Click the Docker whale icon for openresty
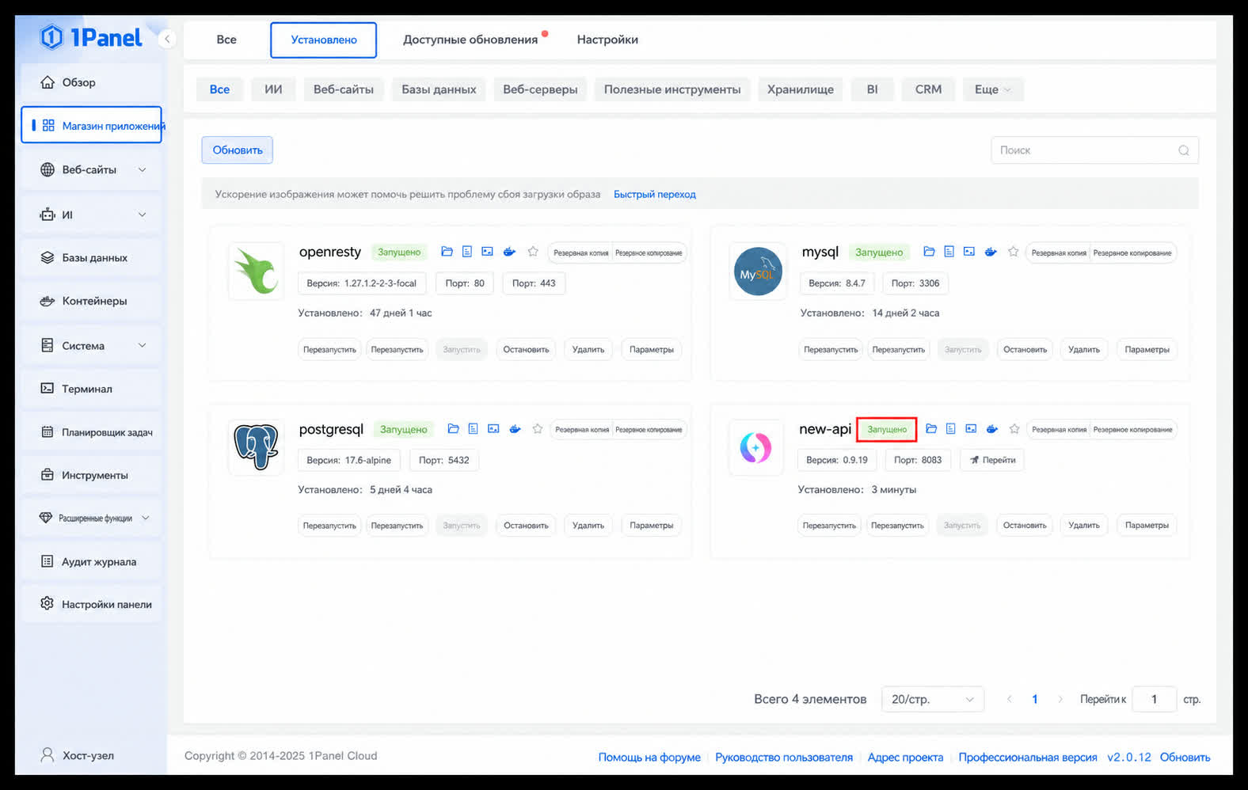 pyautogui.click(x=509, y=252)
